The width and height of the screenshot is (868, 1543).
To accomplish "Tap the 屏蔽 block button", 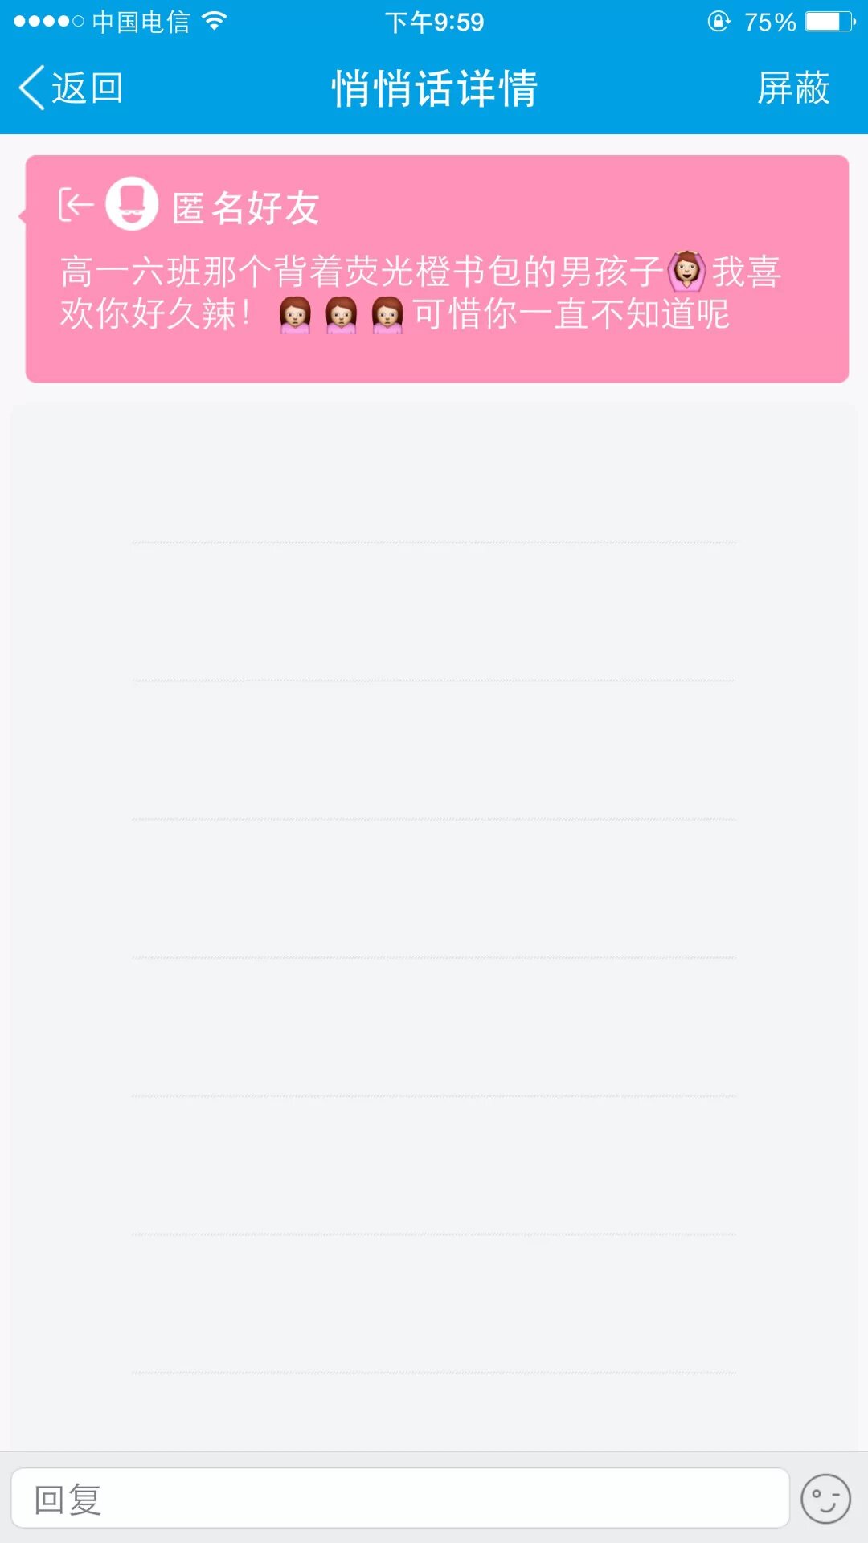I will 793,88.
